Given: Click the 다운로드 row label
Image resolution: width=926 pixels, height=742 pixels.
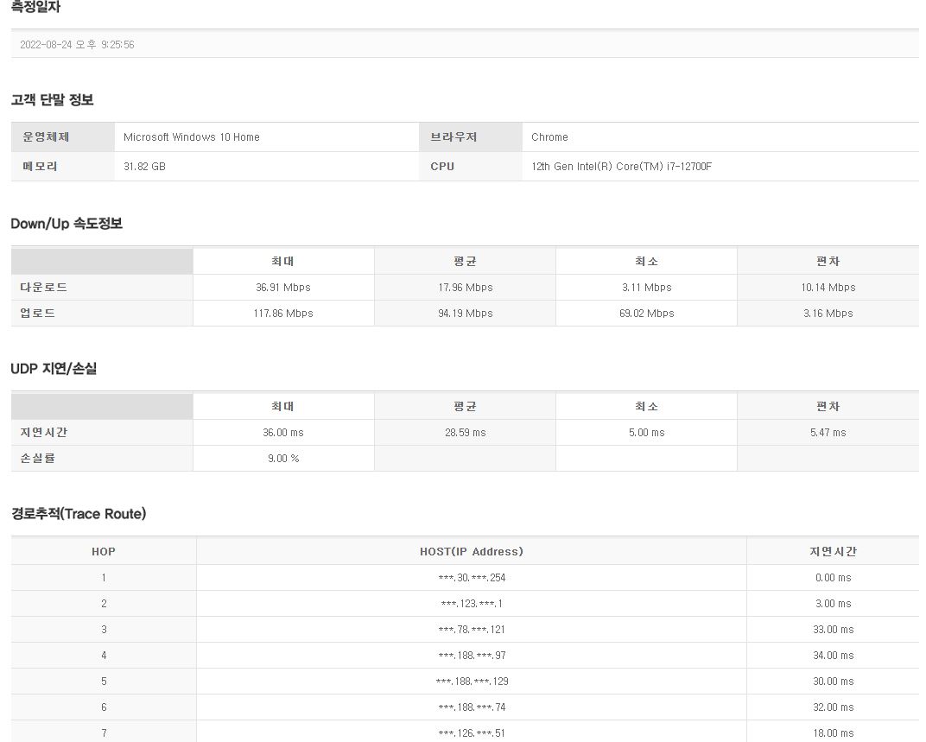Looking at the screenshot, I should pyautogui.click(x=44, y=288).
